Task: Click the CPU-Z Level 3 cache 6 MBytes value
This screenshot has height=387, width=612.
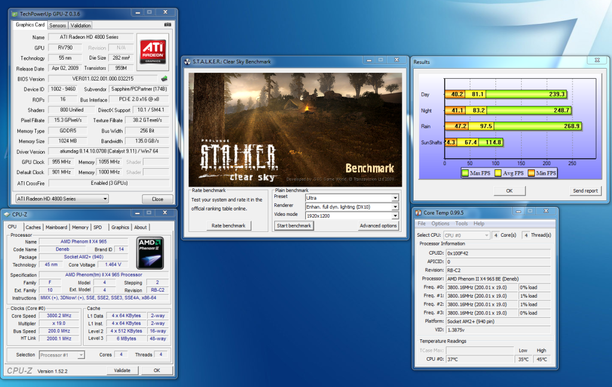Action: 126,338
